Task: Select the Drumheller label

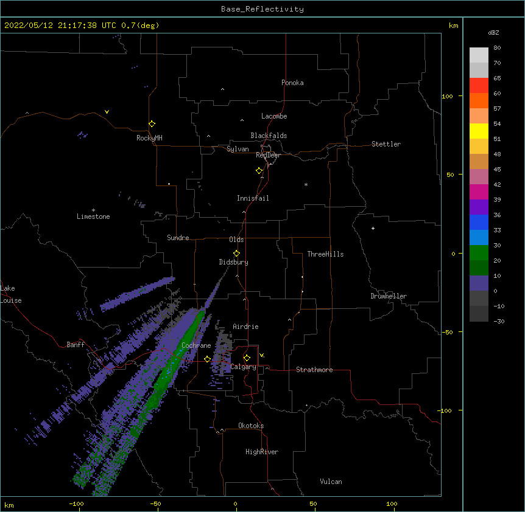Action: click(389, 296)
